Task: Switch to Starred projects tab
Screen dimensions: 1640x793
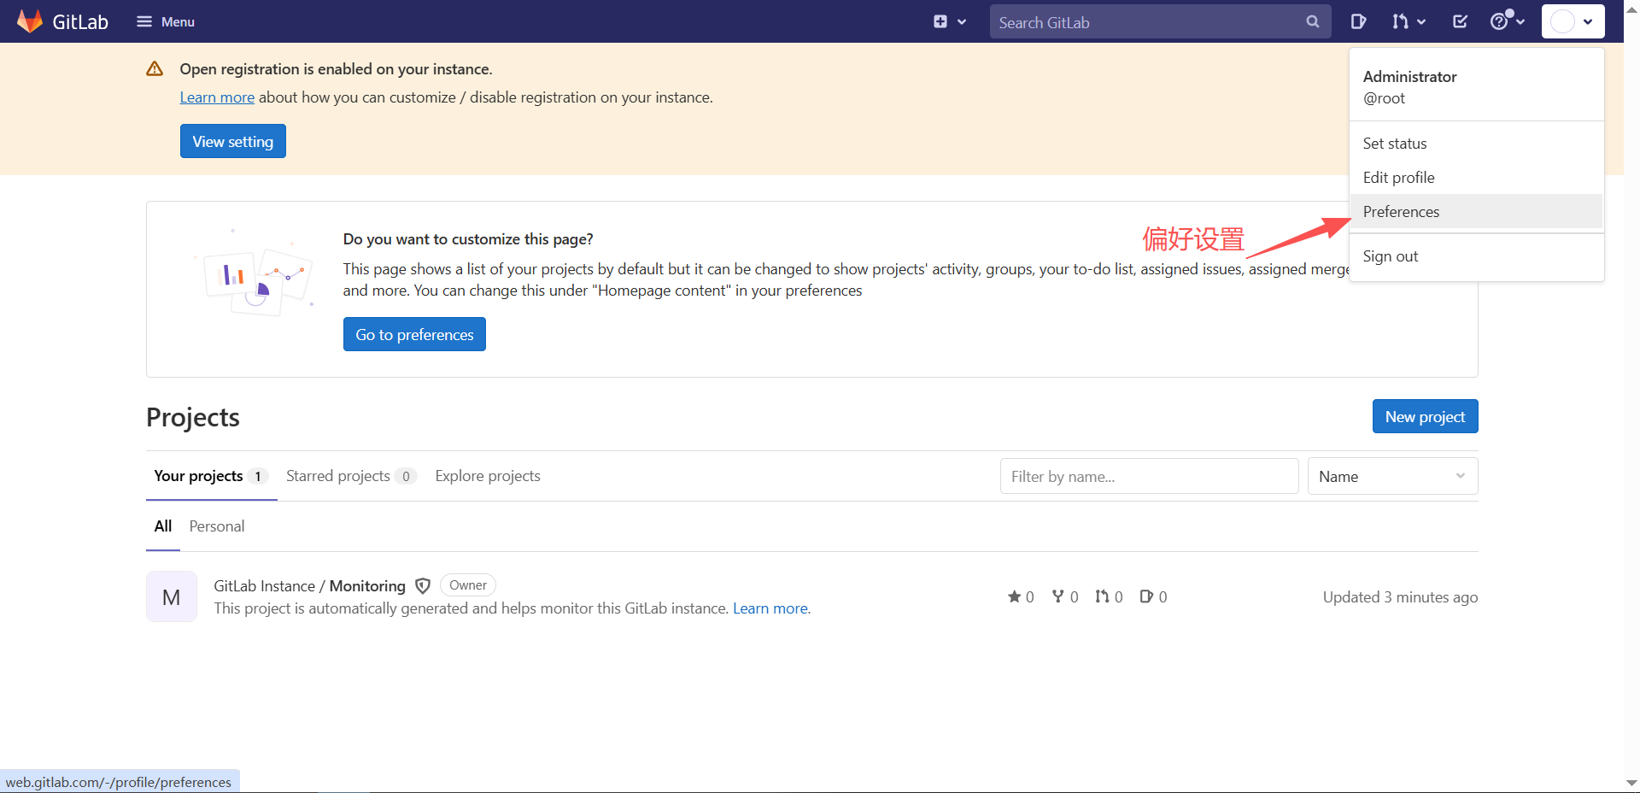Action: click(351, 476)
